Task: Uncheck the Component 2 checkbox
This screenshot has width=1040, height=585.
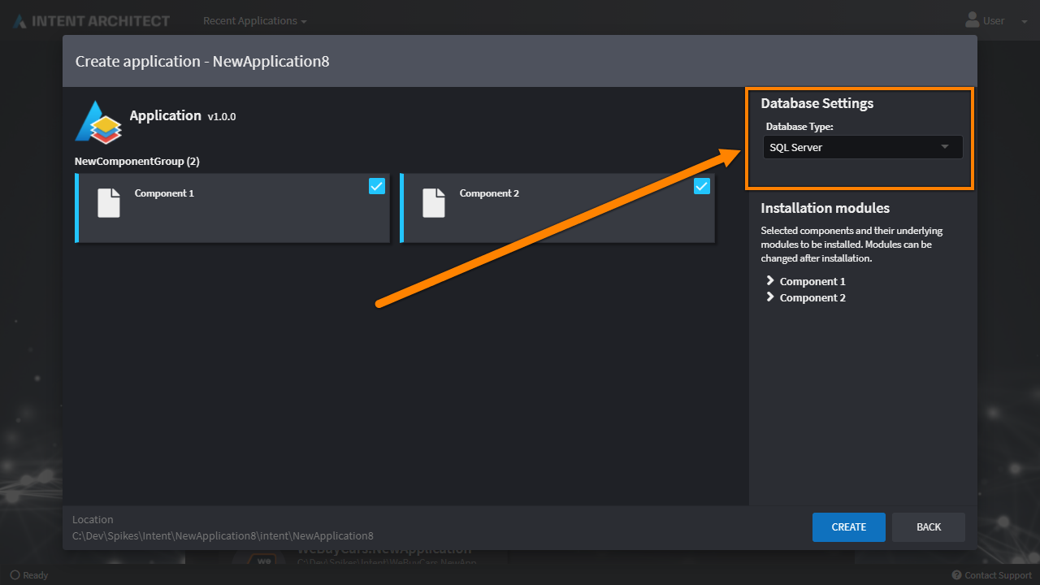Action: coord(702,187)
